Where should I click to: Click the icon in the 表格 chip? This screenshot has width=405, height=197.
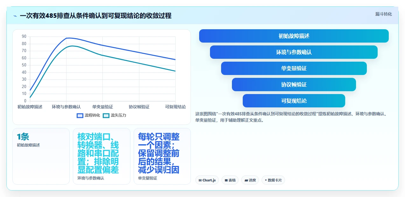click(x=226, y=180)
